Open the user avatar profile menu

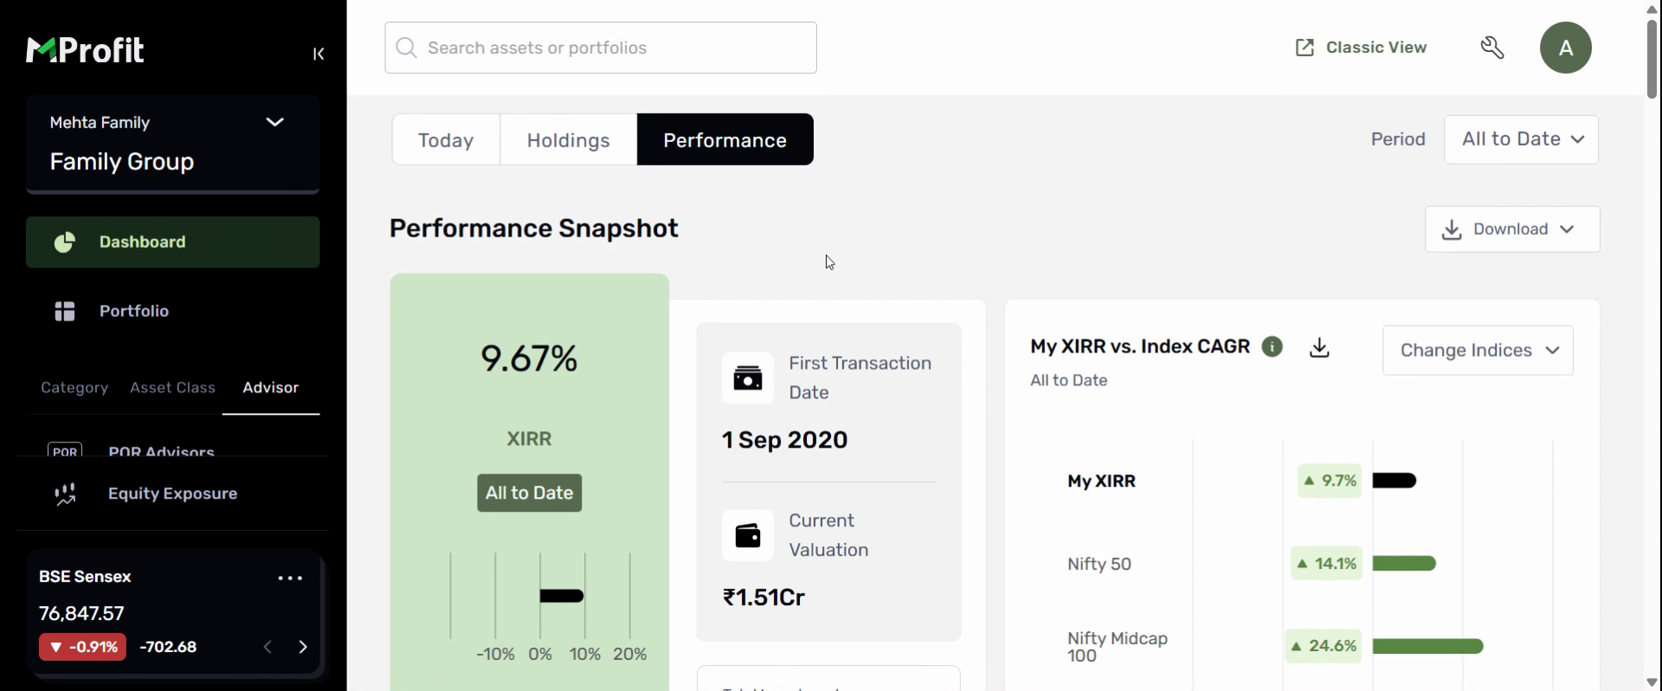click(x=1565, y=48)
